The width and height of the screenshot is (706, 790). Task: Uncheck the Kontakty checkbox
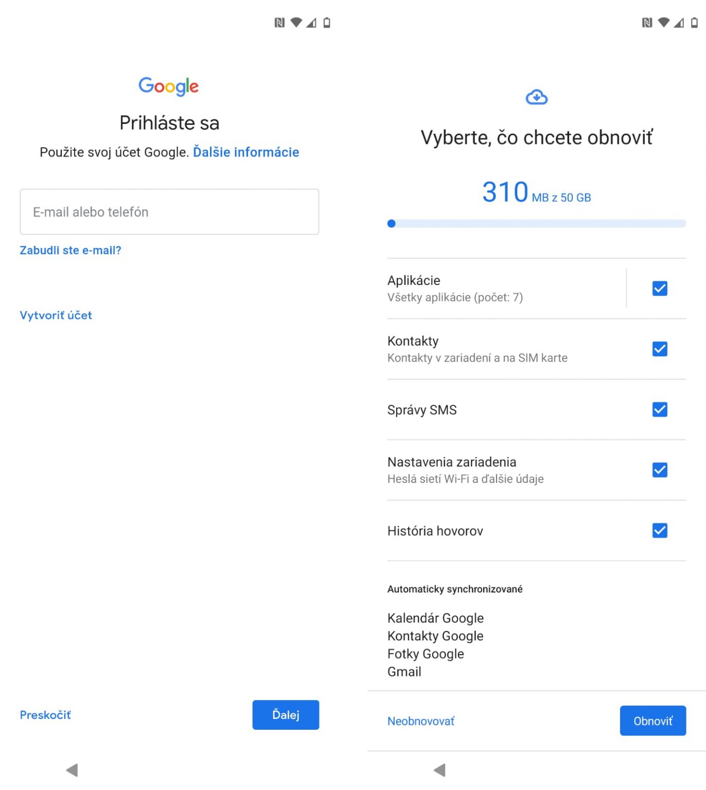660,349
